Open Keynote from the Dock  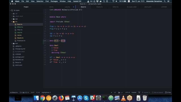pyautogui.click(x=74, y=98)
